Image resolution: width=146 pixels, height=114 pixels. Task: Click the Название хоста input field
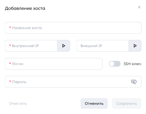[73, 28]
